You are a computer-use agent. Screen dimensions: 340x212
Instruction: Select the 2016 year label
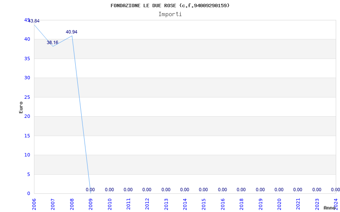[223, 204]
